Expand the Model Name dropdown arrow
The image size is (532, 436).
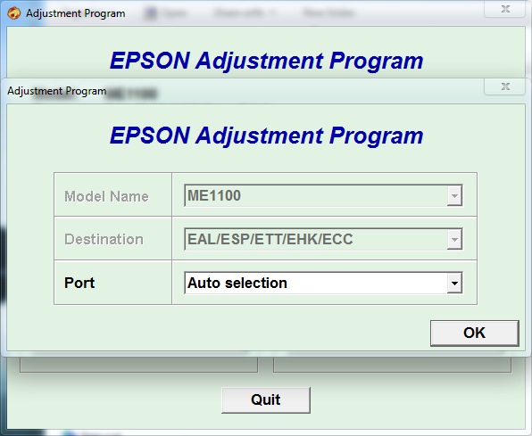[x=454, y=195]
